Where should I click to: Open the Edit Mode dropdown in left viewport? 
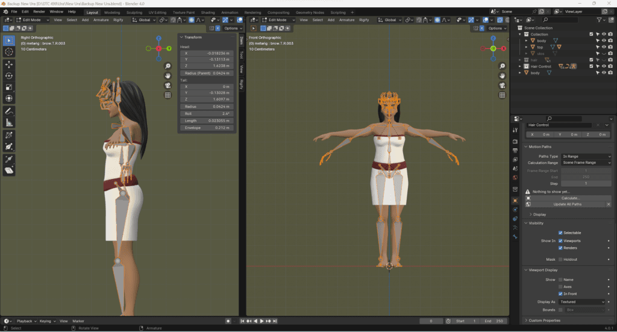[x=33, y=20]
